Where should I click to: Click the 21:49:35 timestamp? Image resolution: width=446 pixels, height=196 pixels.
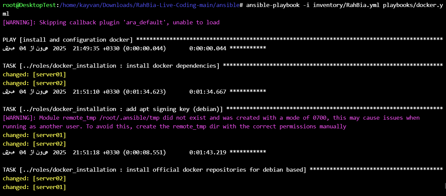86,48
